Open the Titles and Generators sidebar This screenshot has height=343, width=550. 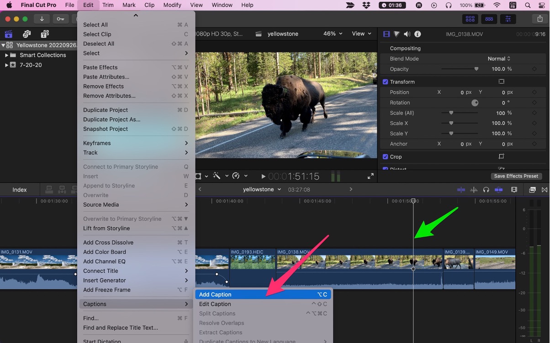pos(45,34)
